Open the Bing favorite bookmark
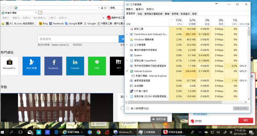Screen dimensions: 257x136 pyautogui.click(x=43, y=23)
